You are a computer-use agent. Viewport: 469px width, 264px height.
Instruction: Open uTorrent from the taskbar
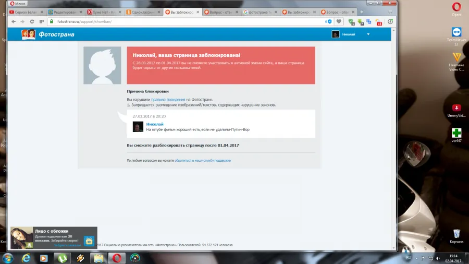pyautogui.click(x=62, y=258)
